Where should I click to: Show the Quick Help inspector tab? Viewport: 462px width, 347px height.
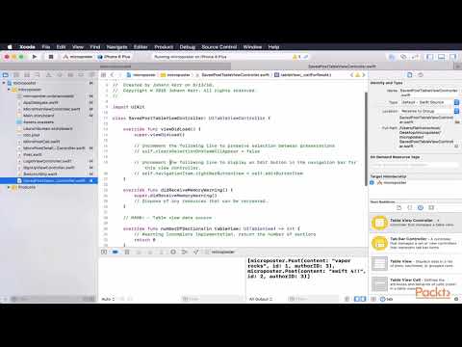coord(421,75)
